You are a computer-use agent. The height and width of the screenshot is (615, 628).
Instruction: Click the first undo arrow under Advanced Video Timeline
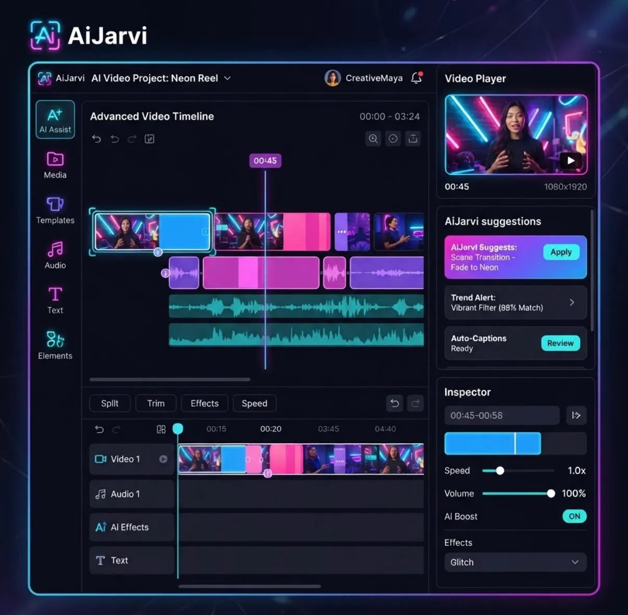(x=96, y=139)
